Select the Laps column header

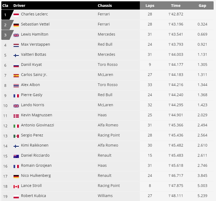click(150, 6)
